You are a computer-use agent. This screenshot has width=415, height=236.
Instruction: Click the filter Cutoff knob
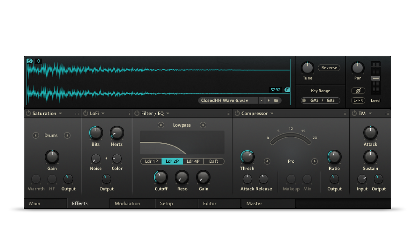point(161,177)
